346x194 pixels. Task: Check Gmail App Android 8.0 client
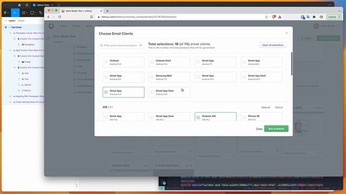pos(244,62)
